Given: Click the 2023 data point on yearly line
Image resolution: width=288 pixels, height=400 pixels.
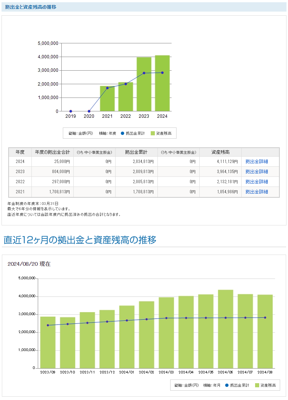Looking at the screenshot, I should pos(144,73).
